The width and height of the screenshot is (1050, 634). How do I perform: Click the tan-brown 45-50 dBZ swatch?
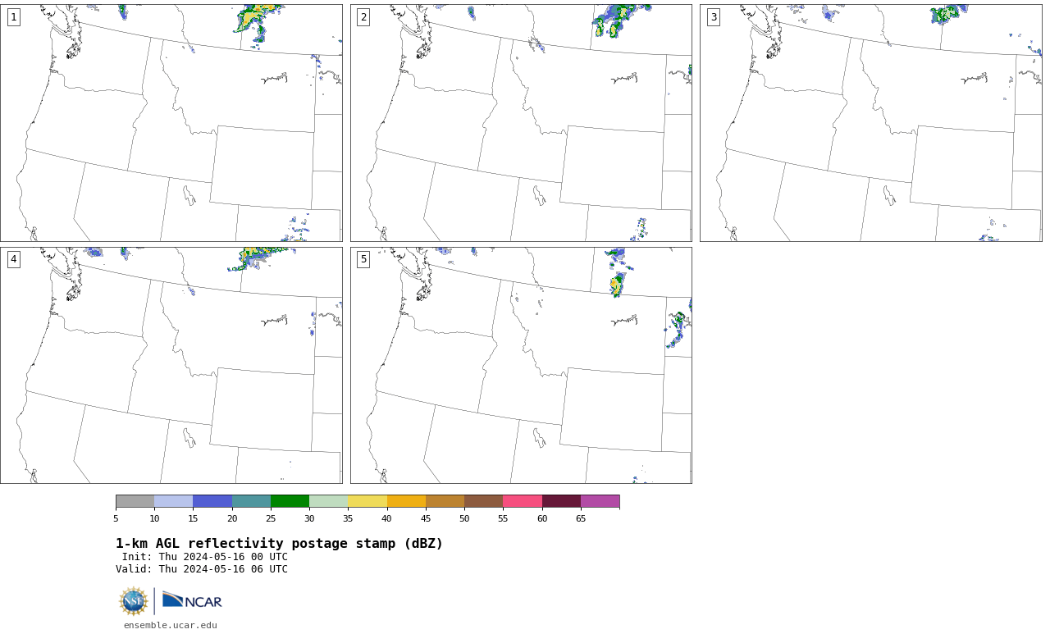pyautogui.click(x=445, y=501)
